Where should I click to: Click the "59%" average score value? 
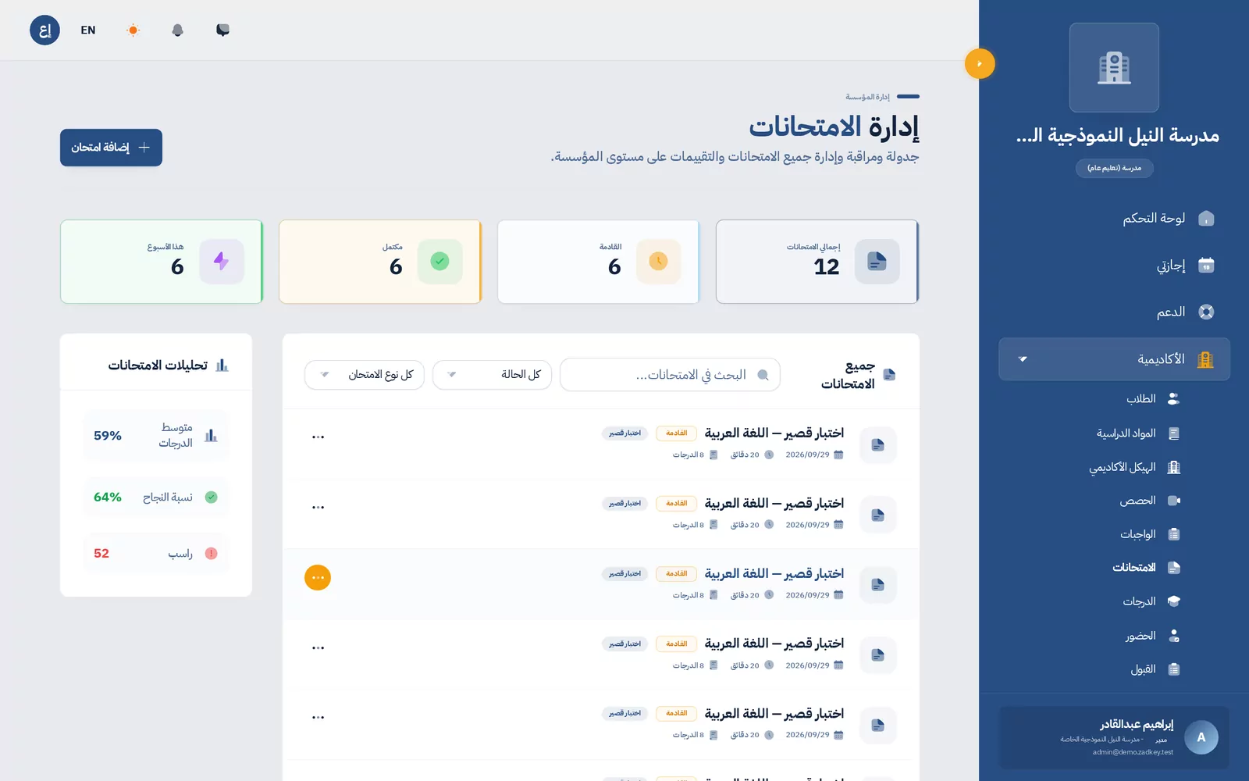click(x=108, y=436)
